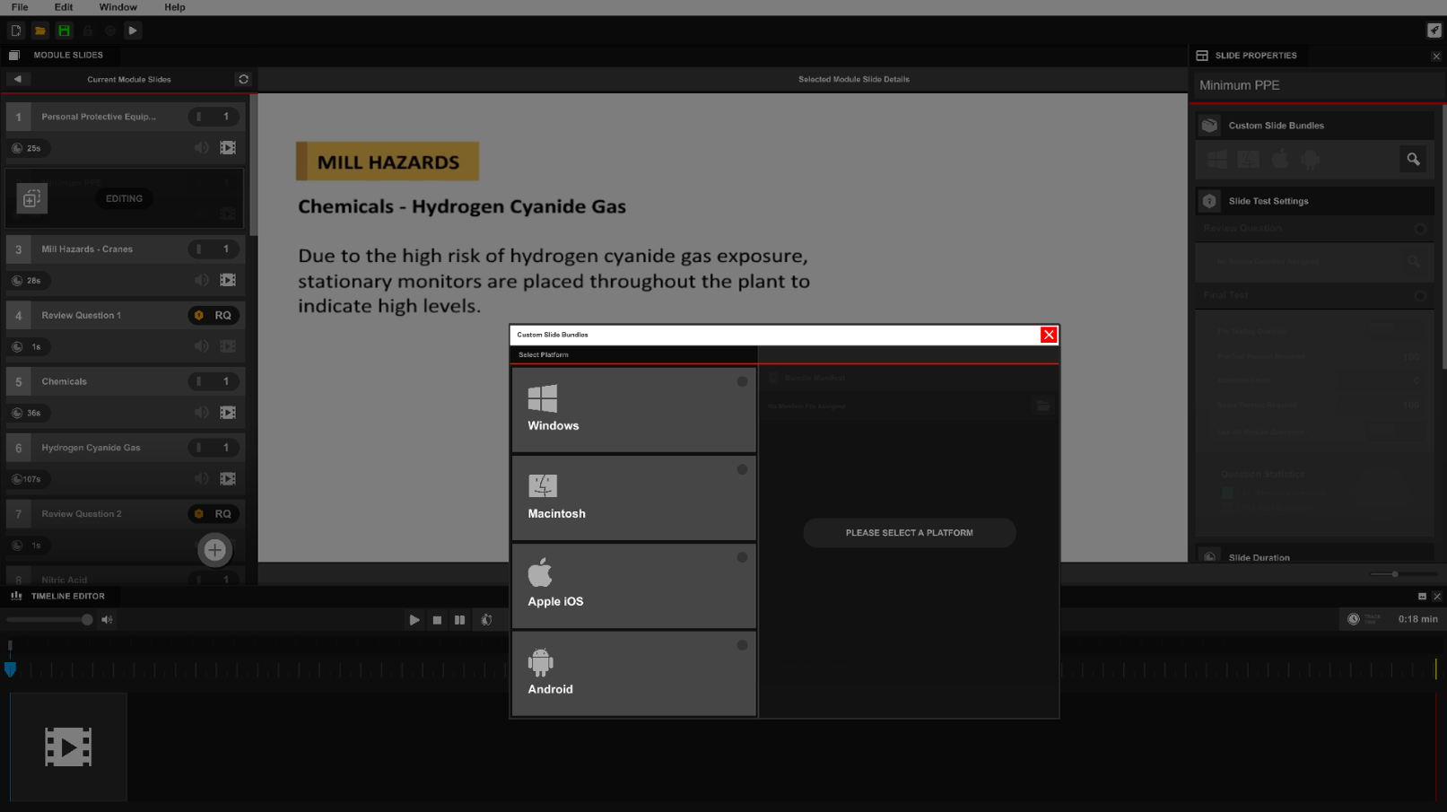Click the add slide plus button
The width and height of the screenshot is (1447, 812).
(x=214, y=550)
